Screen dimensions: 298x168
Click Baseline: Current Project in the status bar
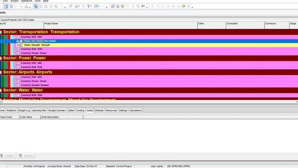119,166
